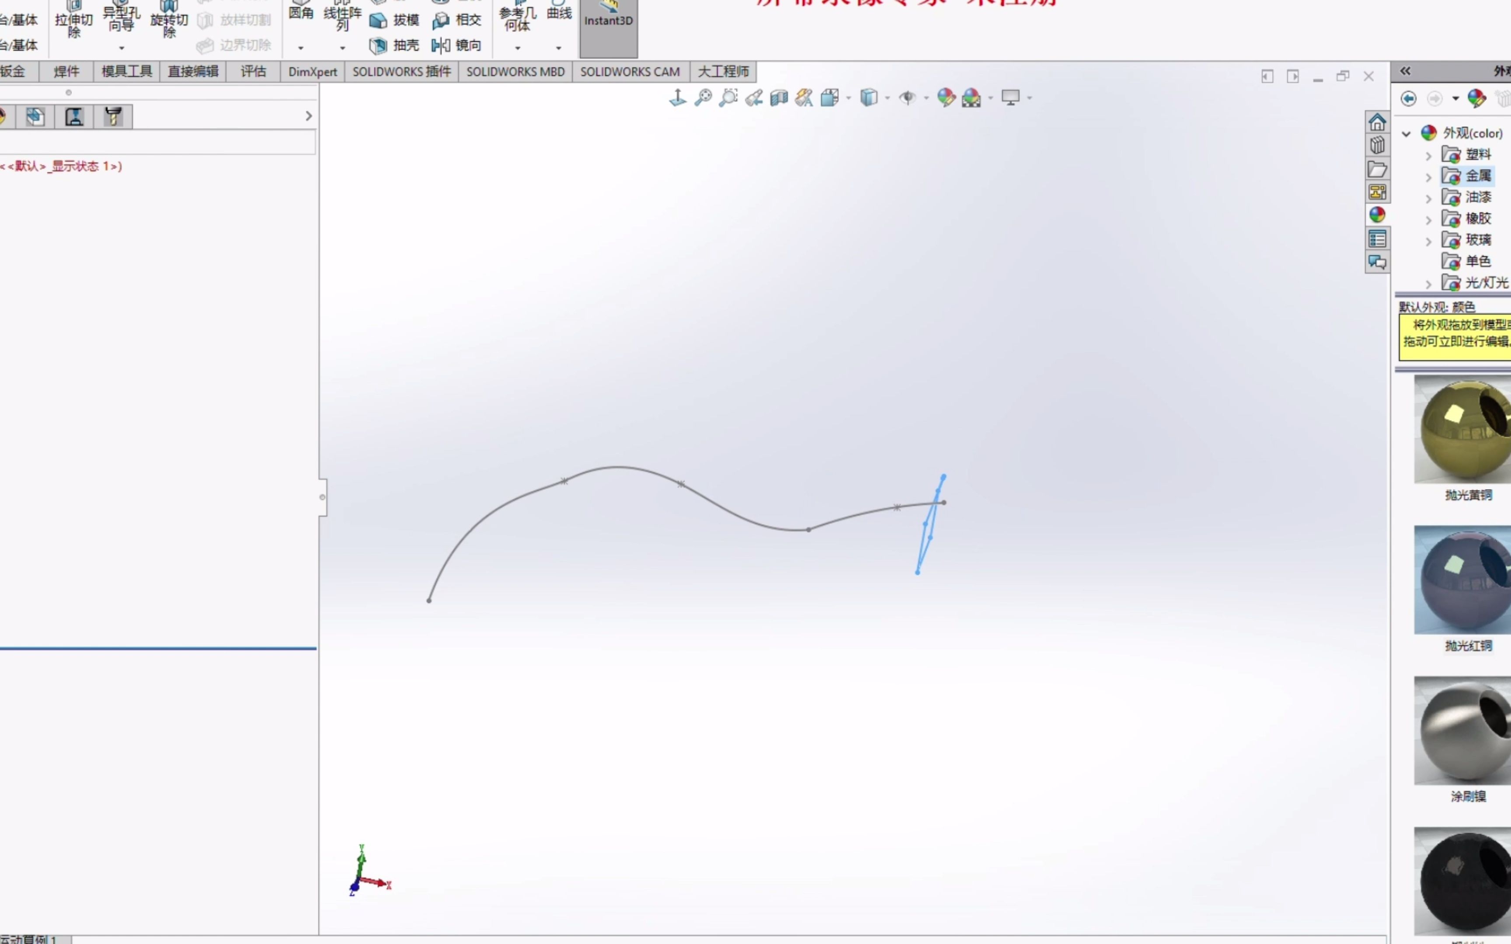Open the Custom Properties task pane tab

point(1377,239)
